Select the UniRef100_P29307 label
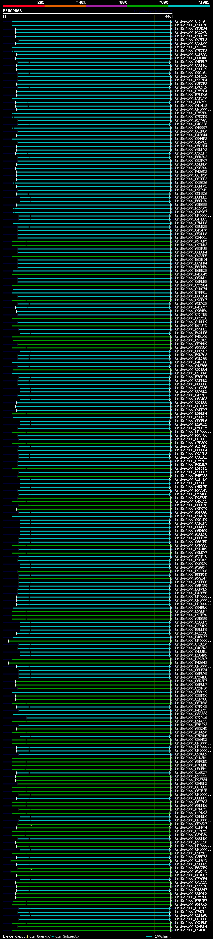This screenshot has width=213, height=939. click(191, 659)
